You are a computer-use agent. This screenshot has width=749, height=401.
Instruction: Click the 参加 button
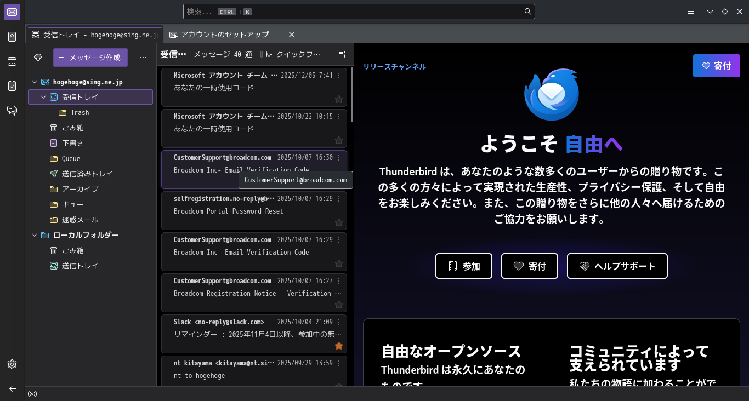464,266
